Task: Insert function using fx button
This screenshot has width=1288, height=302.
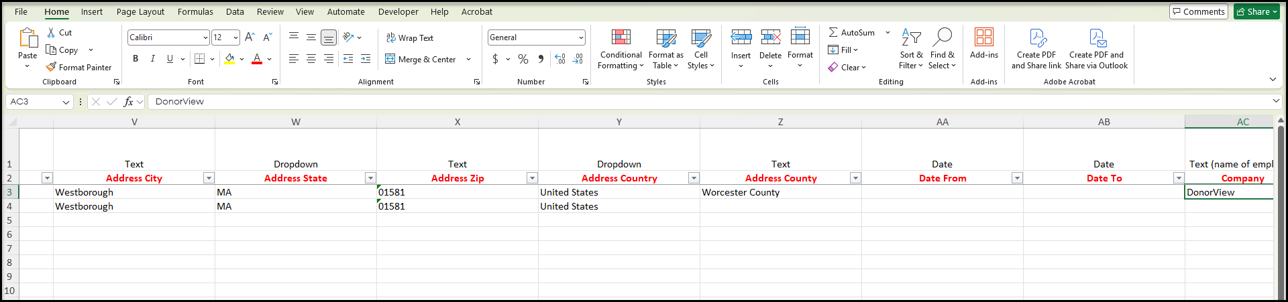Action: (129, 102)
